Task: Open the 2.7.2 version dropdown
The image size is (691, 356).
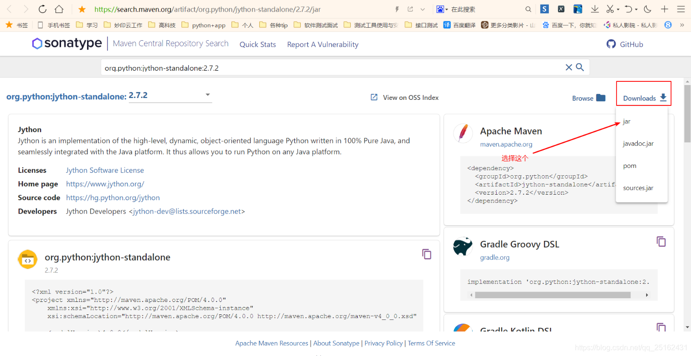Action: (170, 96)
